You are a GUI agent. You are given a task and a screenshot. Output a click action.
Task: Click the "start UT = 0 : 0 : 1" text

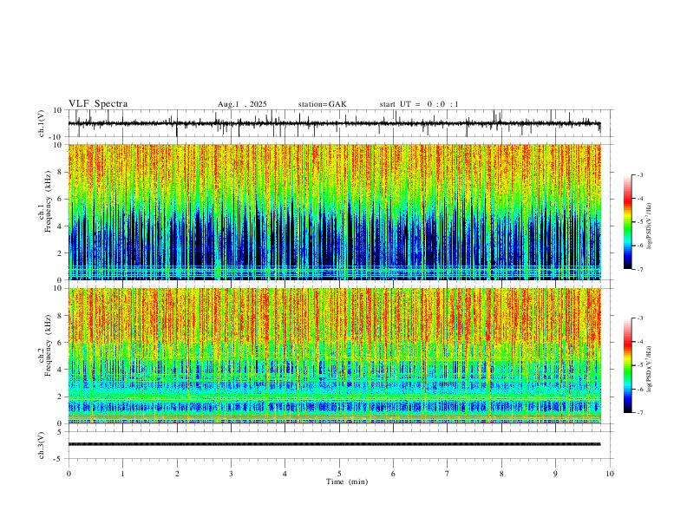(419, 104)
